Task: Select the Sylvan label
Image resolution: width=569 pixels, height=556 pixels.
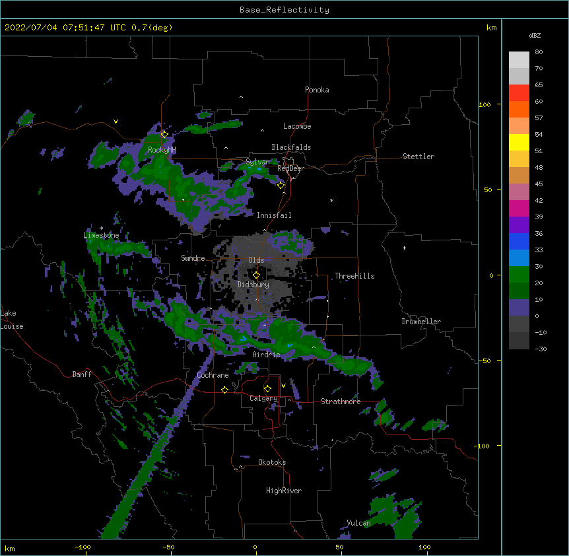Action: [x=257, y=162]
